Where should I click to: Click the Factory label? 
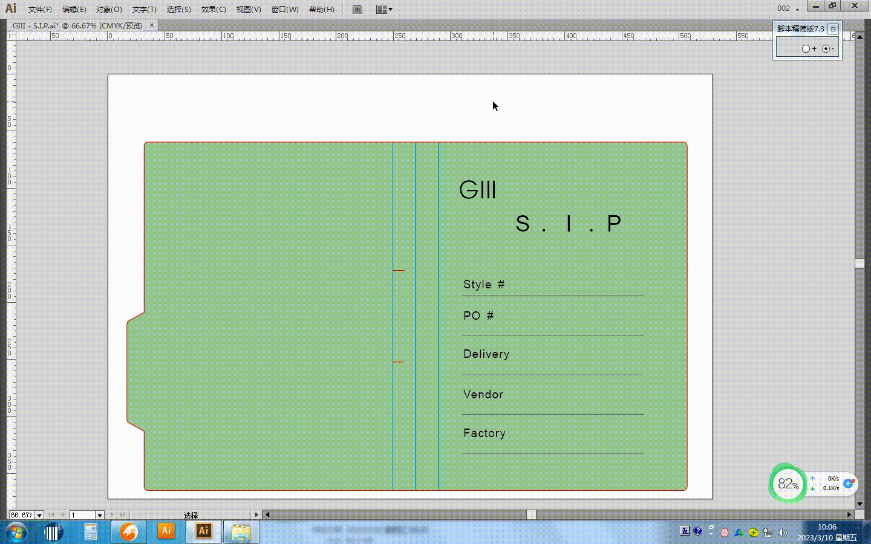(484, 433)
